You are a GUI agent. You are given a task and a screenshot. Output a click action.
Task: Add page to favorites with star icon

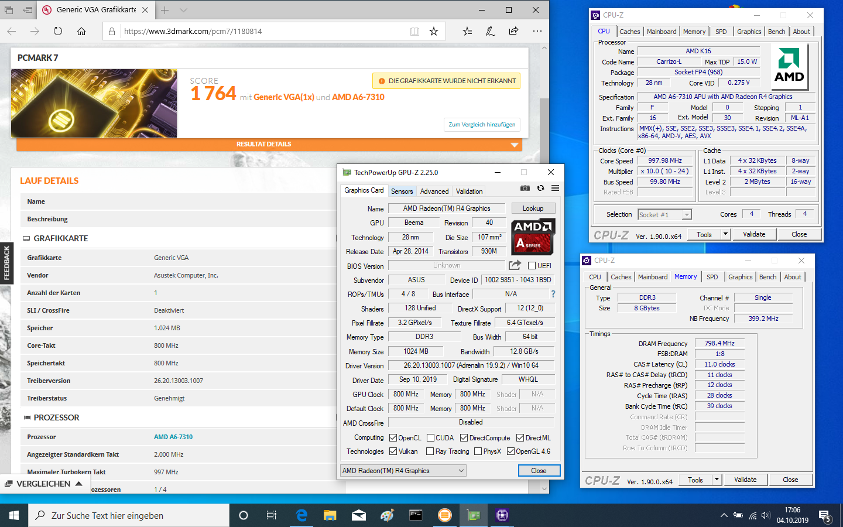[434, 31]
